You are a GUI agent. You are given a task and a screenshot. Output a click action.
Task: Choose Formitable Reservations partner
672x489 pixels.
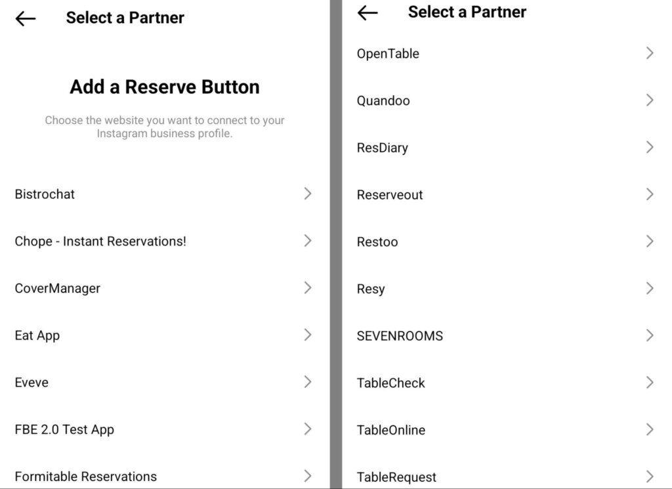click(x=86, y=477)
